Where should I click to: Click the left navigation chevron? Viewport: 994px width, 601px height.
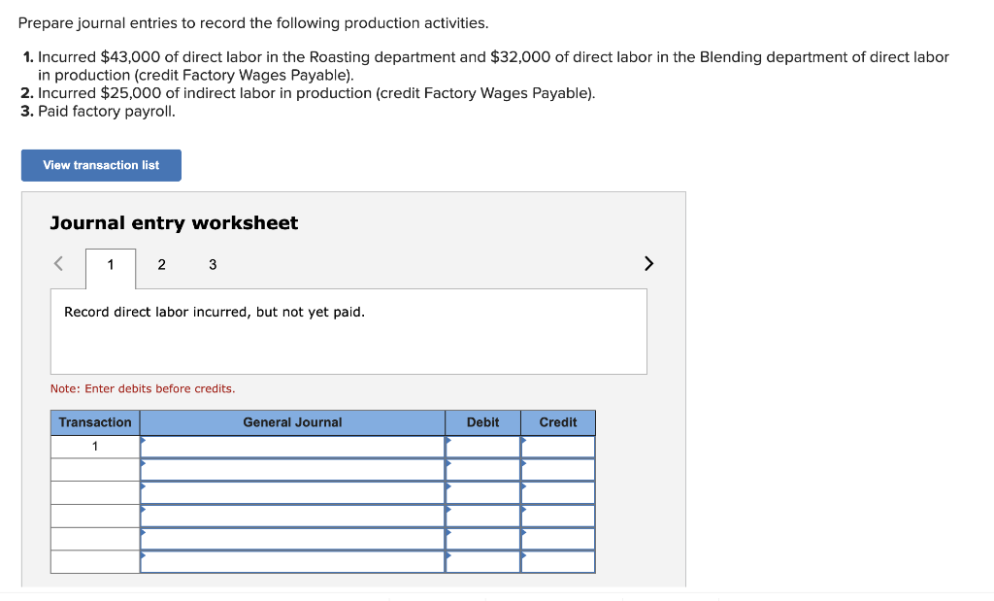pos(57,263)
